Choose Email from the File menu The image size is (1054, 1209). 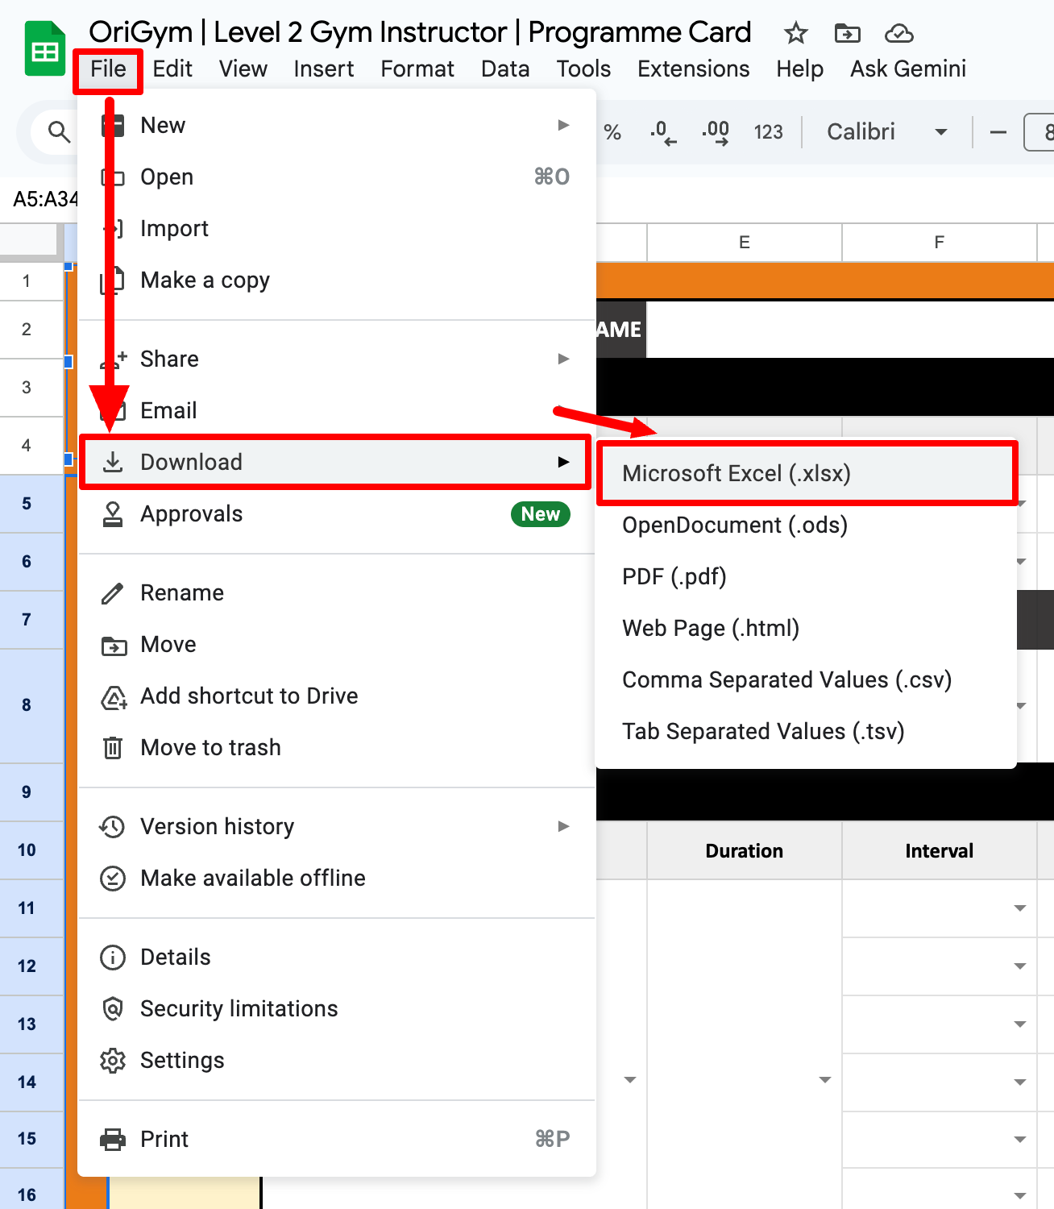pos(337,410)
